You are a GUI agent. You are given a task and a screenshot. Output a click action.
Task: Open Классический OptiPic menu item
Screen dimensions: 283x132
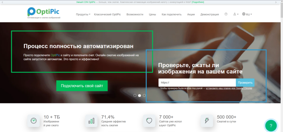point(107,14)
